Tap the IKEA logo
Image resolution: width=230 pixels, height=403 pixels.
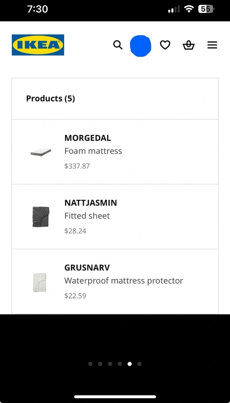click(38, 45)
